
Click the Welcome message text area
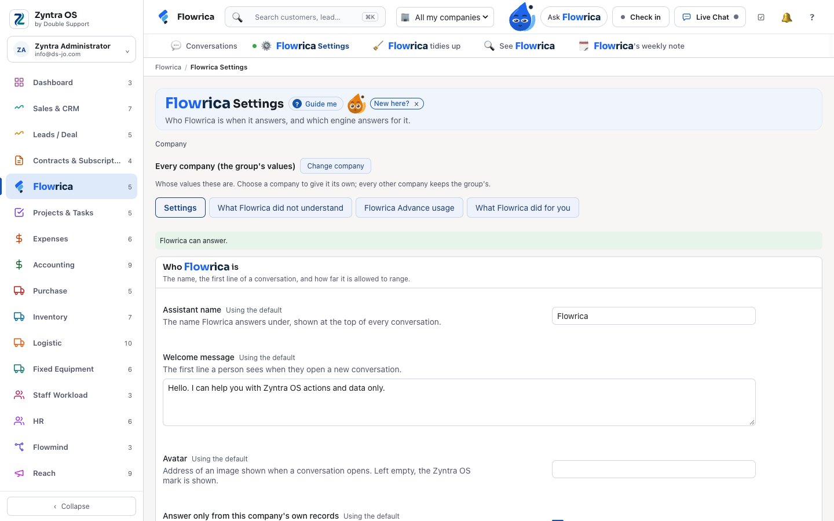coord(459,402)
